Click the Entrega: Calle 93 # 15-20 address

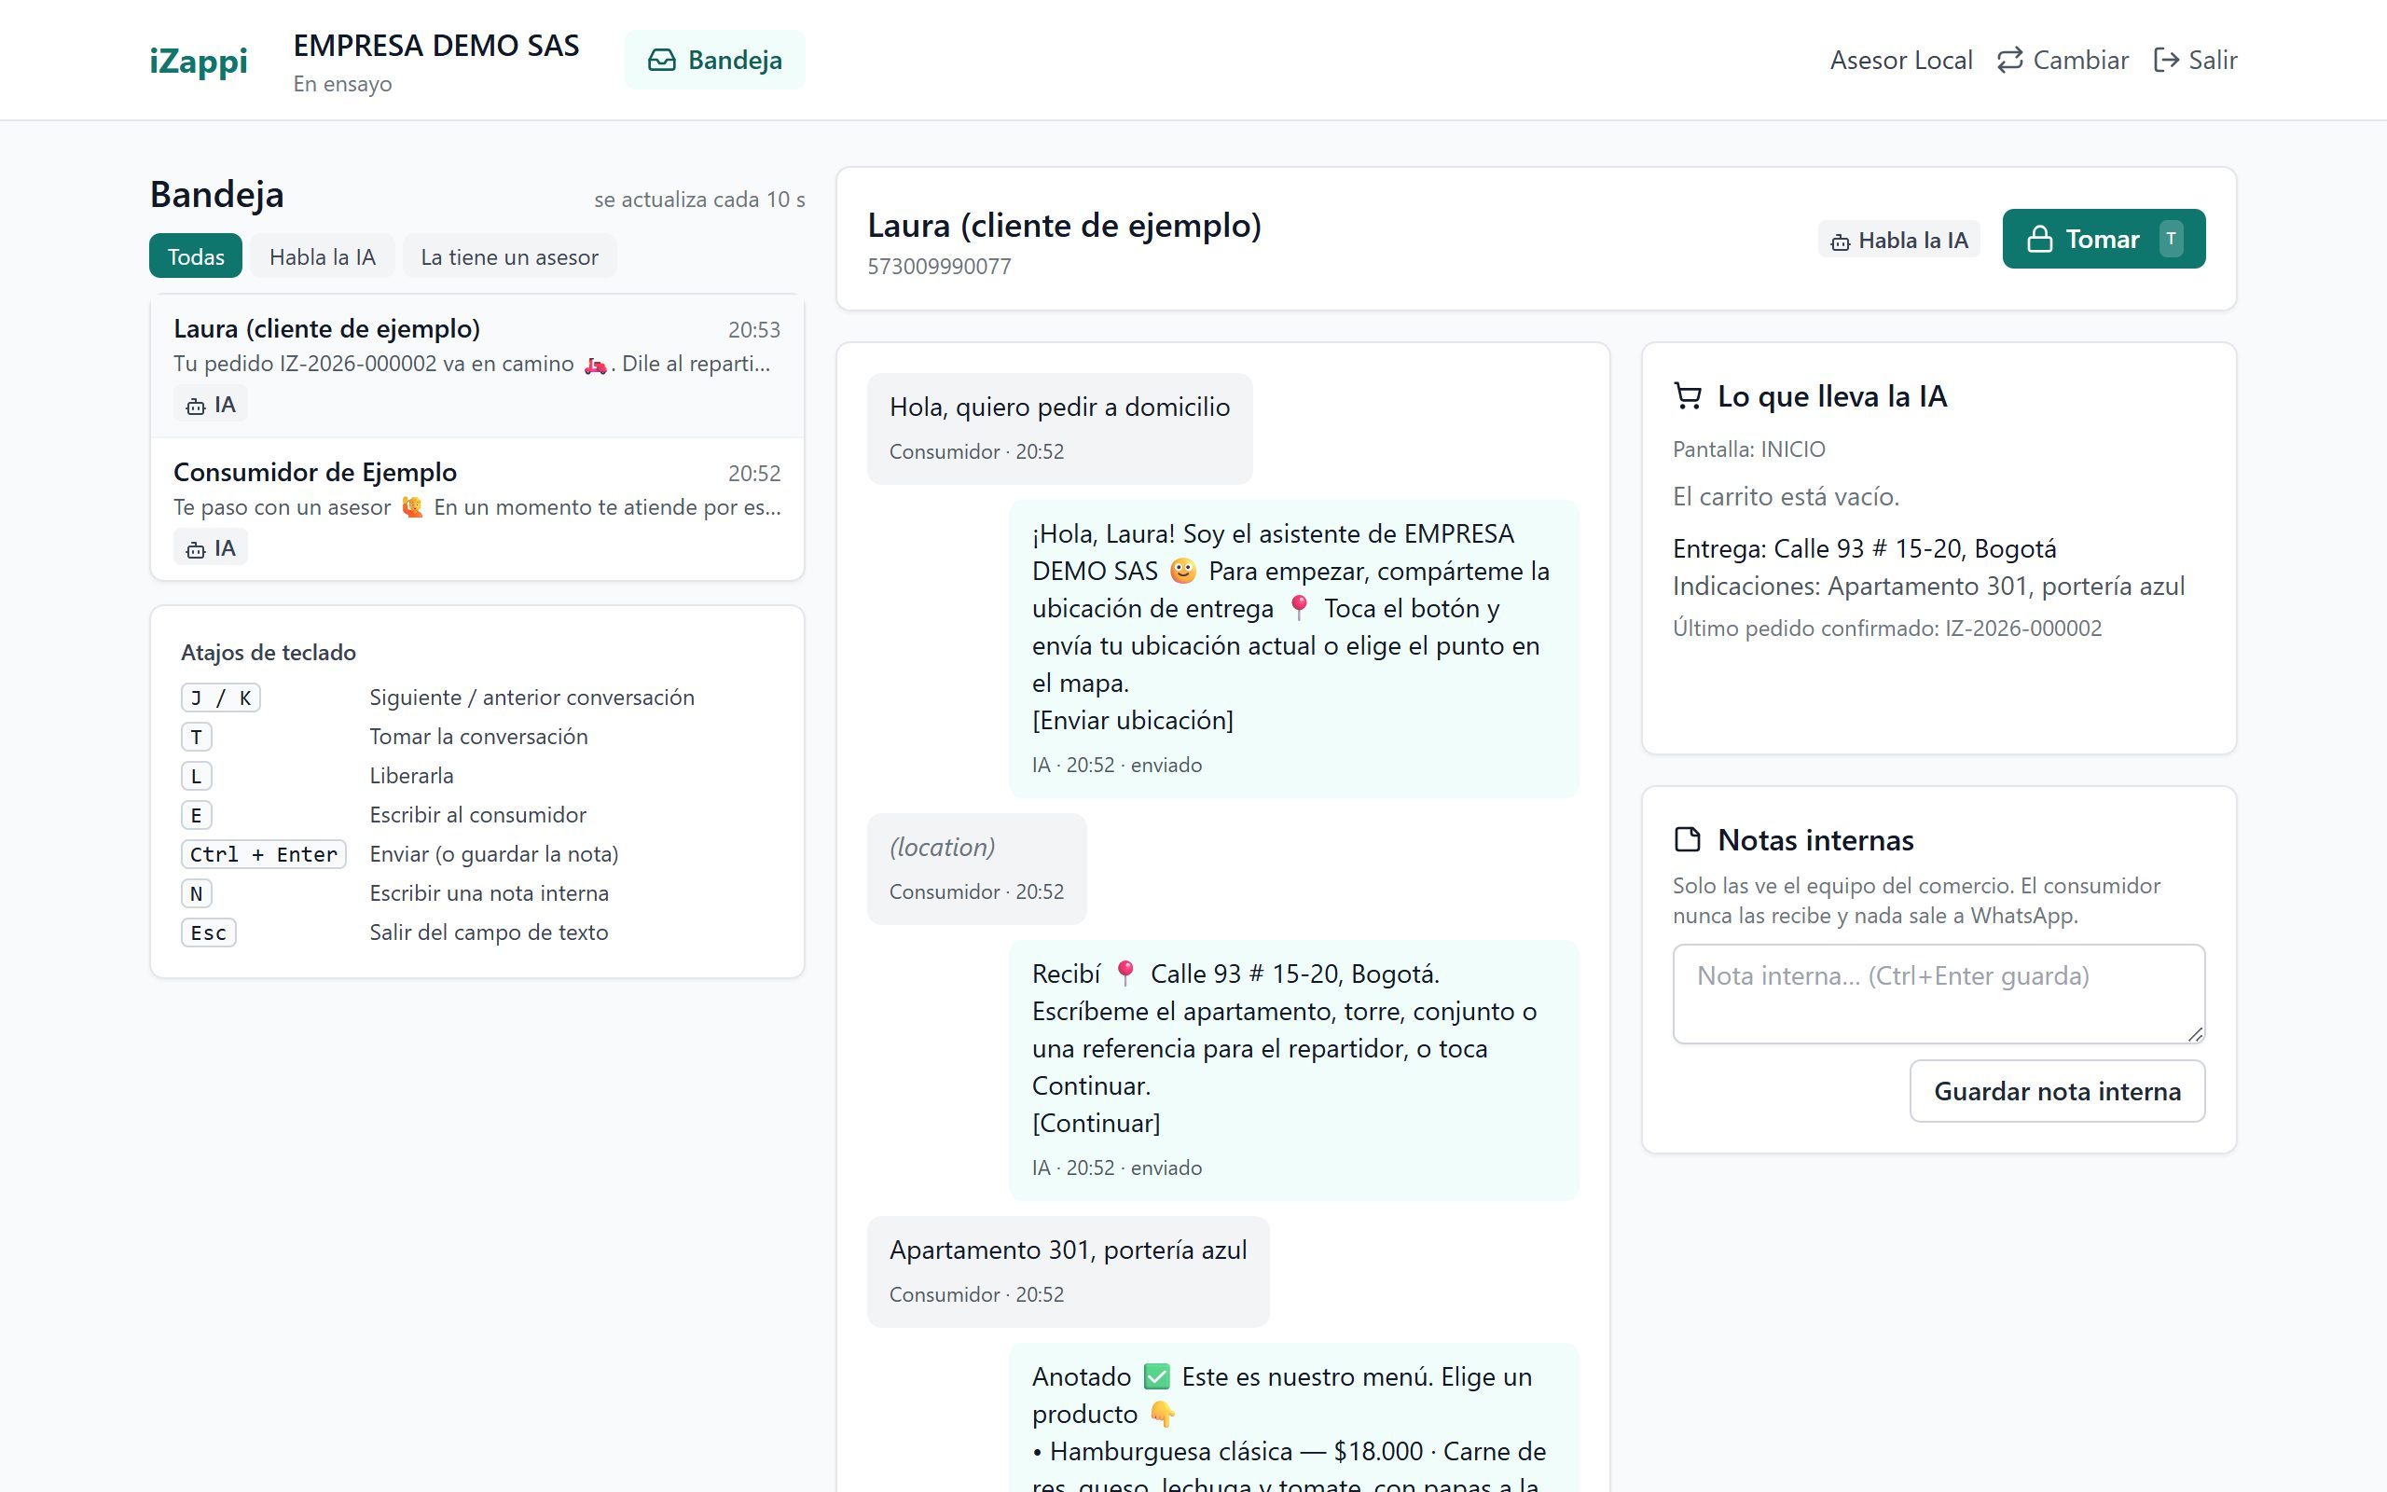click(x=1864, y=548)
